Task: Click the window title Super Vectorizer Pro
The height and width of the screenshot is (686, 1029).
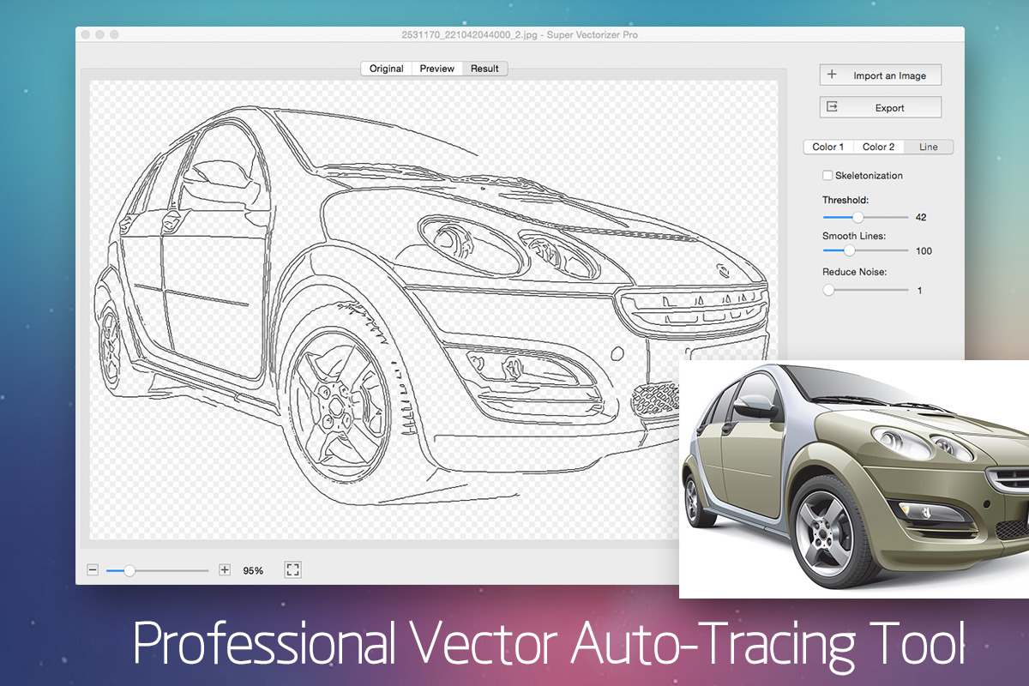Action: tap(520, 35)
